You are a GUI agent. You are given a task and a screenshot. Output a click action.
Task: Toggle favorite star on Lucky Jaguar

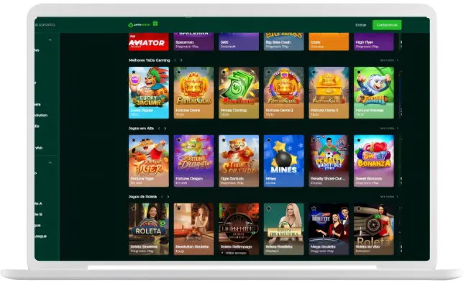click(134, 72)
